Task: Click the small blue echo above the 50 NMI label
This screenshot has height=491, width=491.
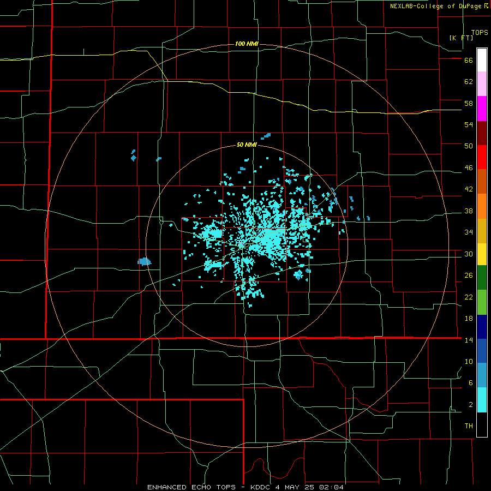Action: pos(266,136)
